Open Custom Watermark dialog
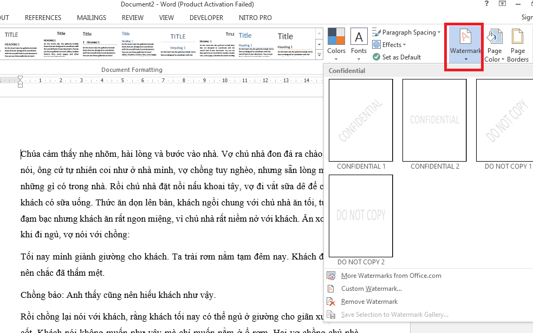The width and height of the screenshot is (533, 333). click(x=372, y=289)
